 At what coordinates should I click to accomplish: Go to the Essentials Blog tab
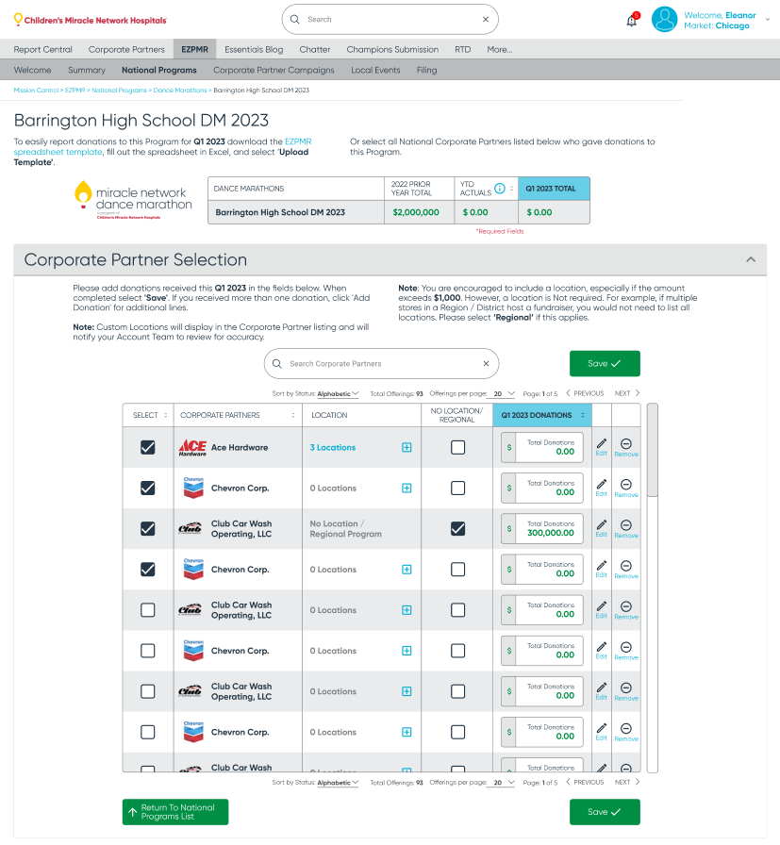coord(254,49)
